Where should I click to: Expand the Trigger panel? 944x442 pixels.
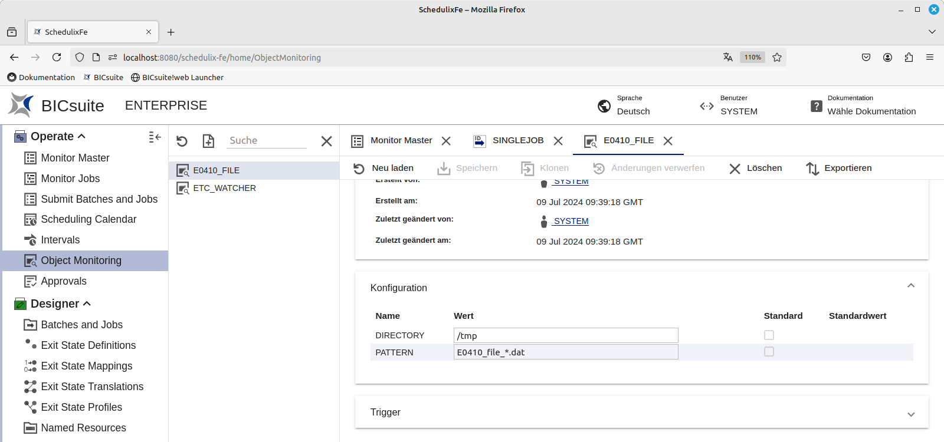pyautogui.click(x=911, y=414)
